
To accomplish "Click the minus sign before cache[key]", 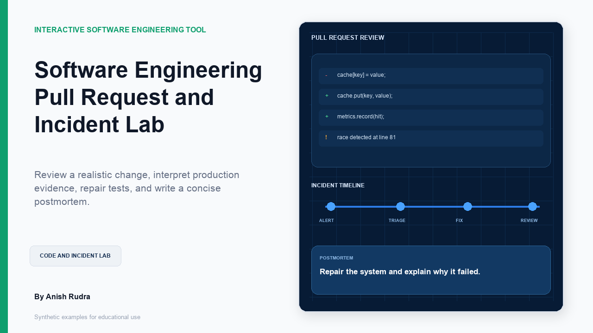I will click(x=326, y=75).
